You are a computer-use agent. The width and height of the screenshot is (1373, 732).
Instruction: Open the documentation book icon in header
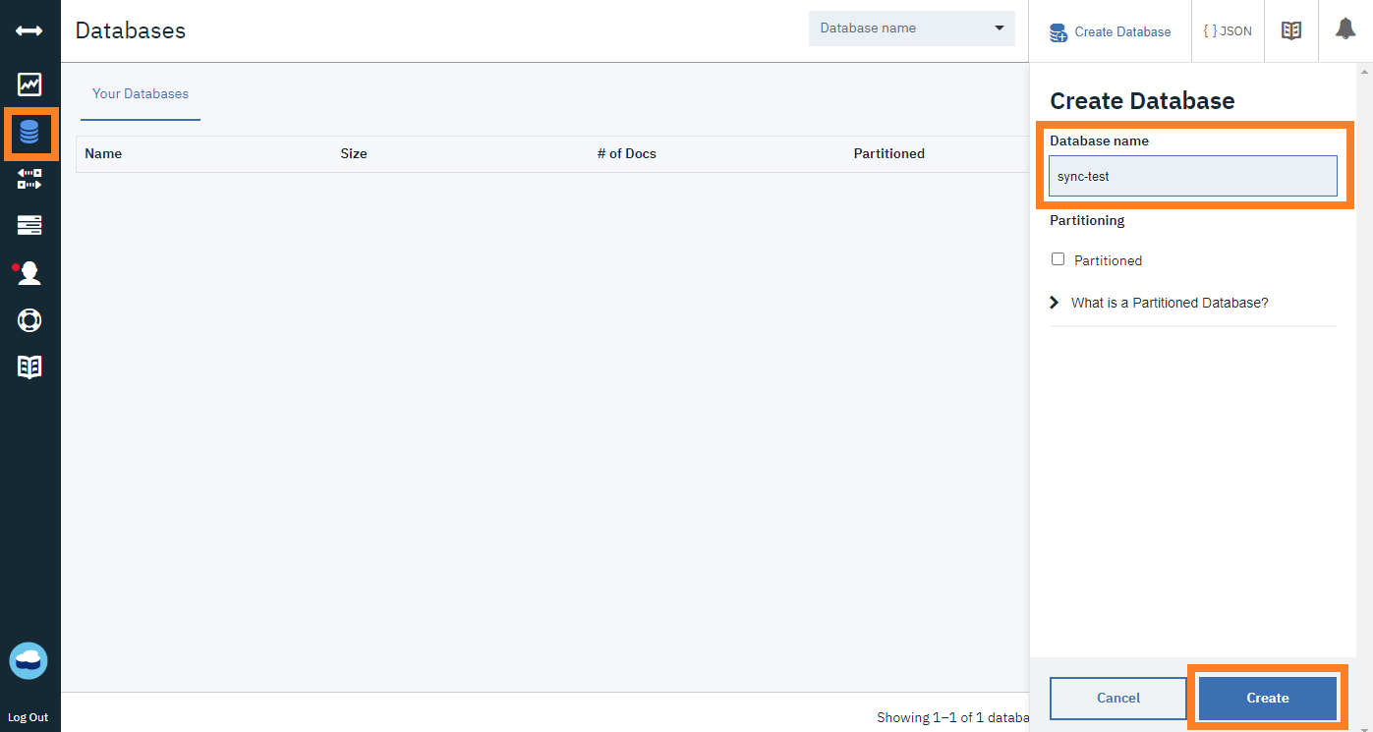[1291, 30]
